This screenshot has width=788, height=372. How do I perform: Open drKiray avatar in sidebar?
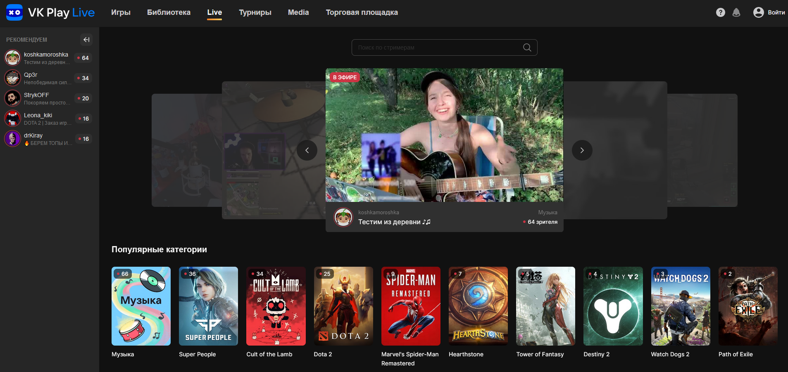point(12,139)
